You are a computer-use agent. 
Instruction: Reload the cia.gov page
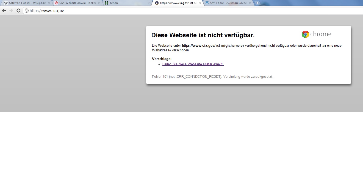click(x=18, y=11)
